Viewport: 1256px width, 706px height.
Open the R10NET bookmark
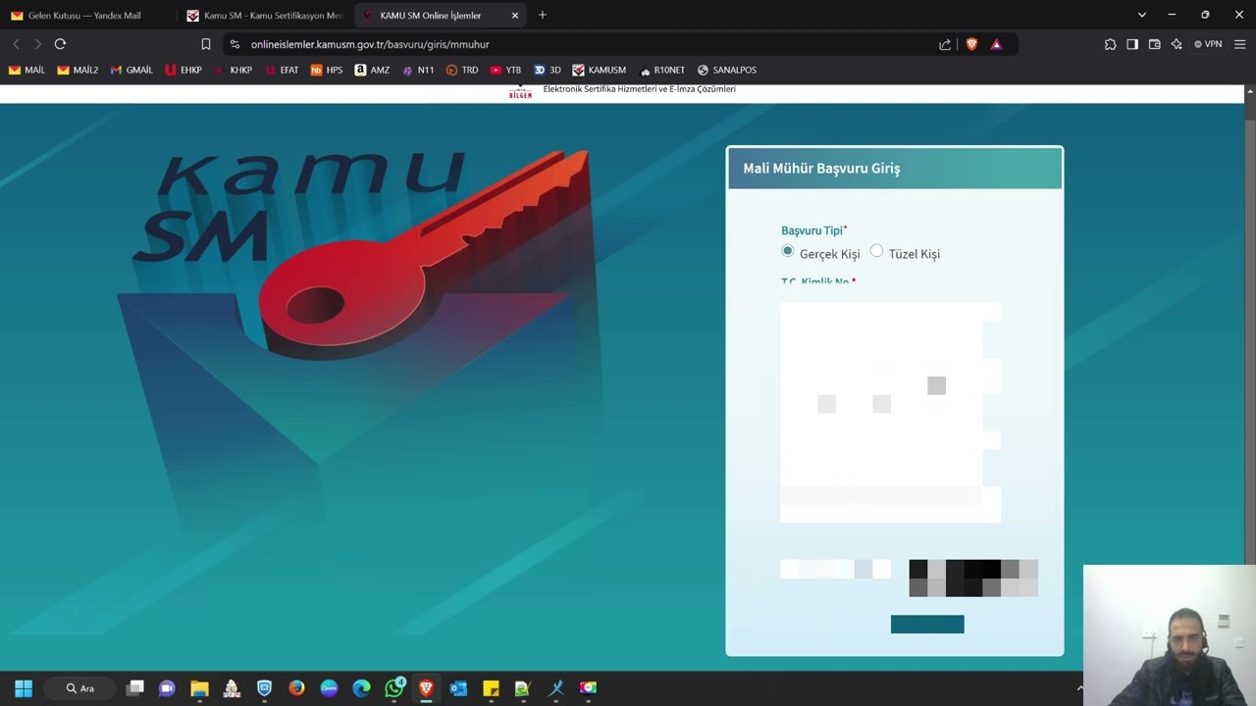pyautogui.click(x=662, y=71)
